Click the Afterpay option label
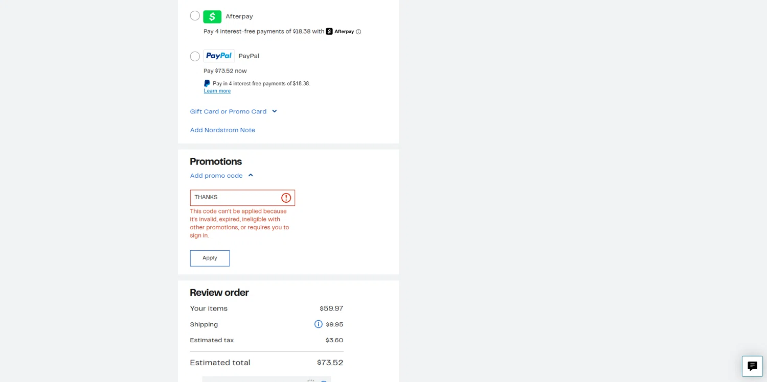Image resolution: width=767 pixels, height=382 pixels. (239, 17)
